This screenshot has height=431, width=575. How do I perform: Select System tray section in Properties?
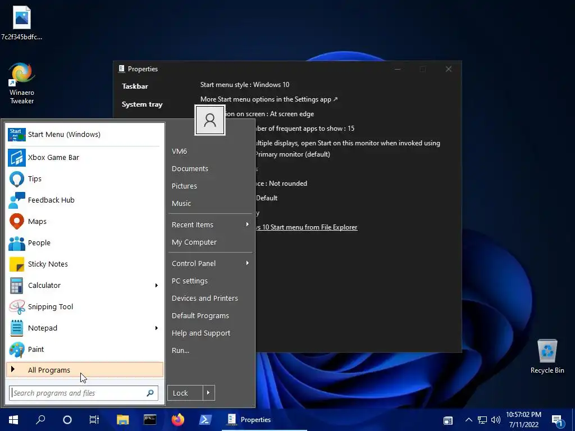click(x=142, y=104)
